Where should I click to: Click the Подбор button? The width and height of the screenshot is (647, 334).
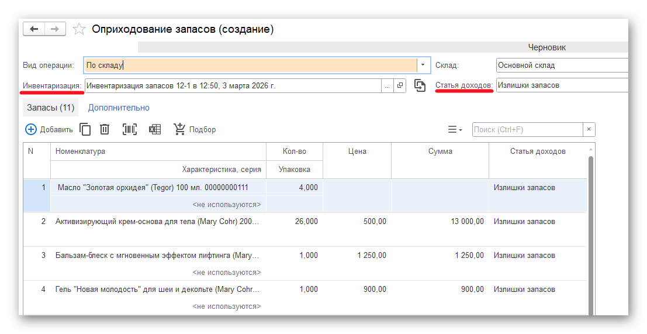click(195, 129)
